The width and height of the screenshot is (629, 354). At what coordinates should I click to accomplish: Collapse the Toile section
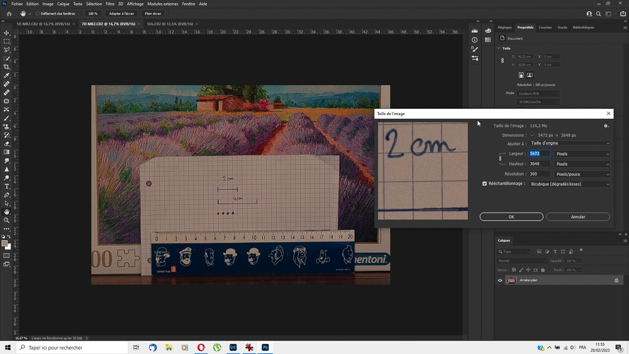pos(499,48)
